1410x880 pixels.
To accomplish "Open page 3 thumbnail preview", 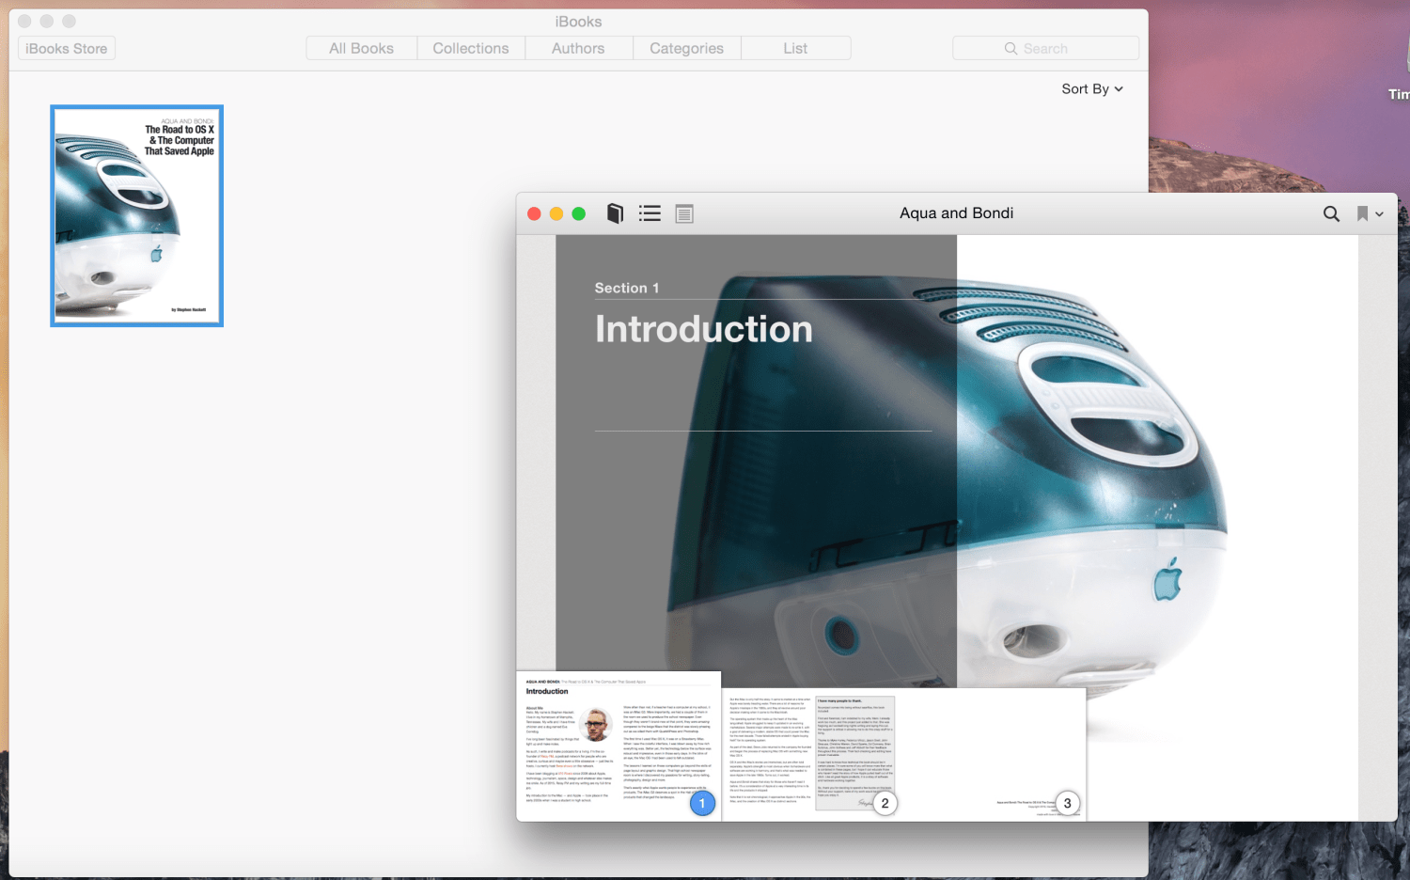I will tap(995, 755).
